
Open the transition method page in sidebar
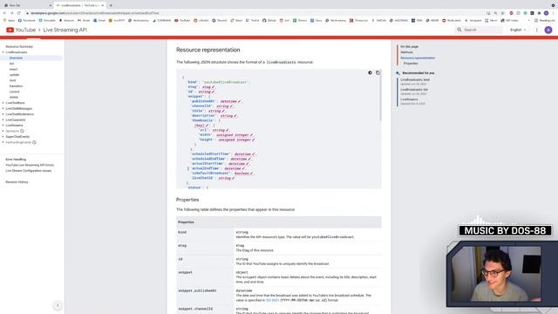(x=16, y=86)
